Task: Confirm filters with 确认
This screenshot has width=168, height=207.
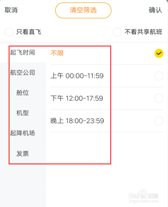Action: click(x=155, y=10)
